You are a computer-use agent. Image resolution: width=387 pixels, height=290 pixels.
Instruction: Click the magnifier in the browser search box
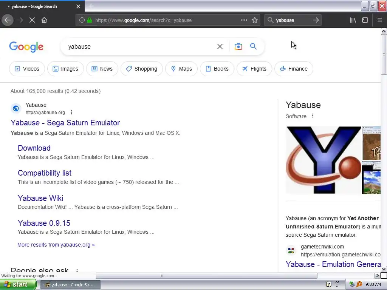(x=271, y=20)
